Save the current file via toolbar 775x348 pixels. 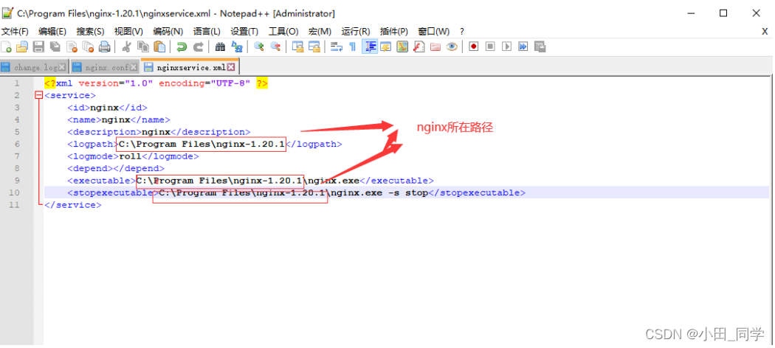(x=38, y=47)
